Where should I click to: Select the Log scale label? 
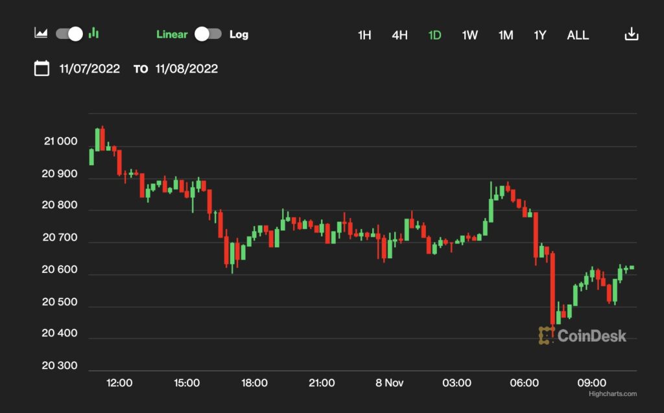[239, 34]
